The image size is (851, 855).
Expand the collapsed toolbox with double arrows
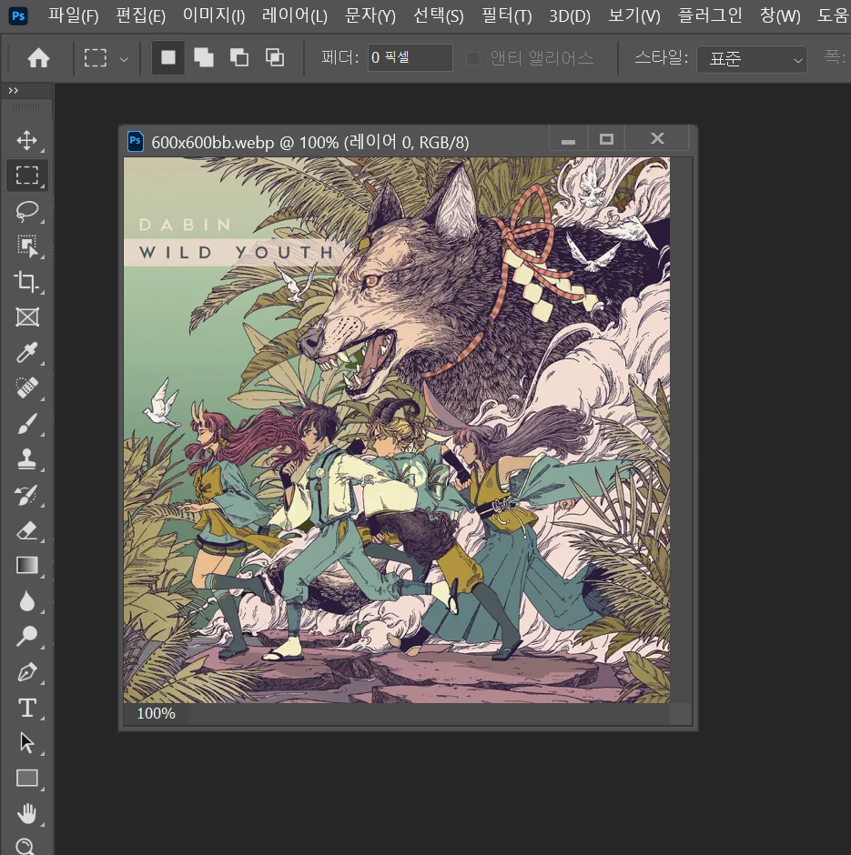point(13,91)
